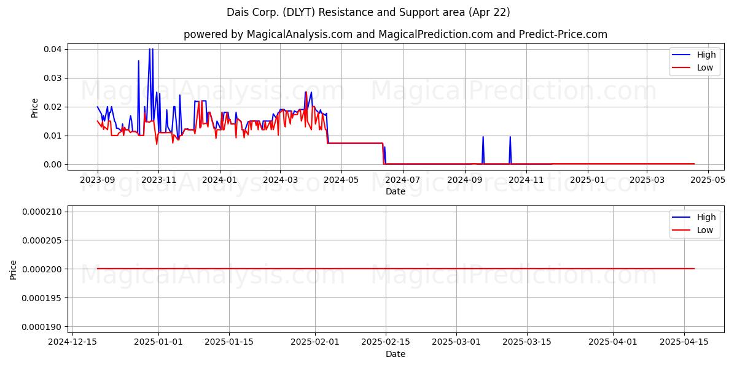Click the '0.02' y-axis label in the top chart
The image size is (737, 368).
tap(53, 107)
